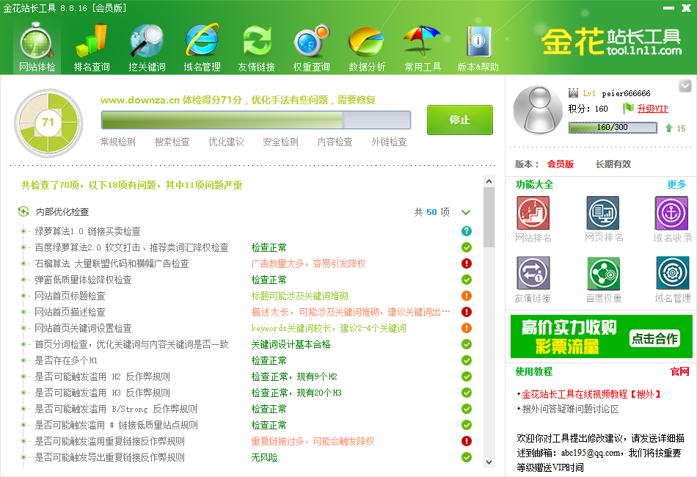Click red warning icon for 重复链接反作弊规则 row
Viewport: 697px width, 477px height.
467,441
